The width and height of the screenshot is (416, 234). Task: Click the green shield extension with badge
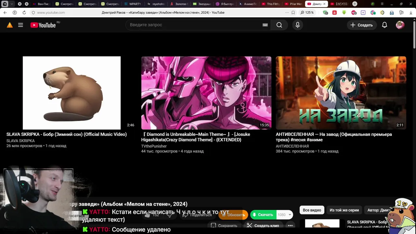(x=325, y=13)
